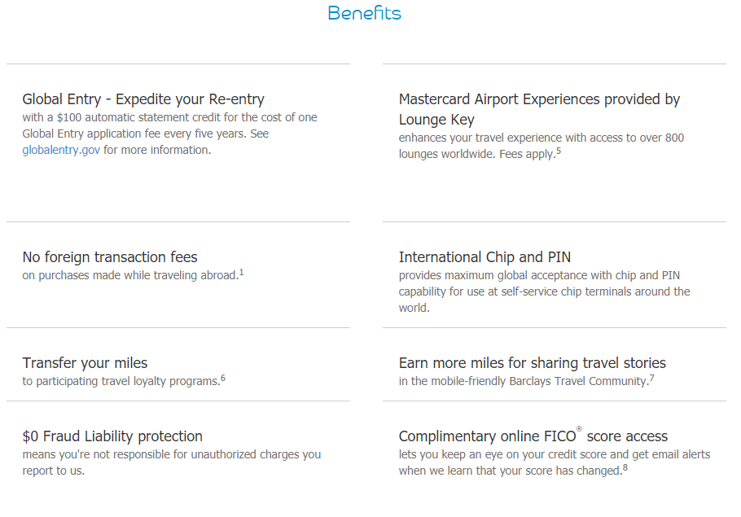Click the "Global Entry - Expedite your Re-entry" heading
The image size is (741, 517).
[143, 99]
